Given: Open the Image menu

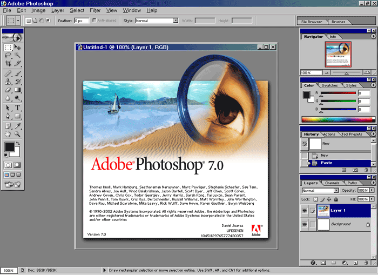Looking at the screenshot, I should point(38,10).
